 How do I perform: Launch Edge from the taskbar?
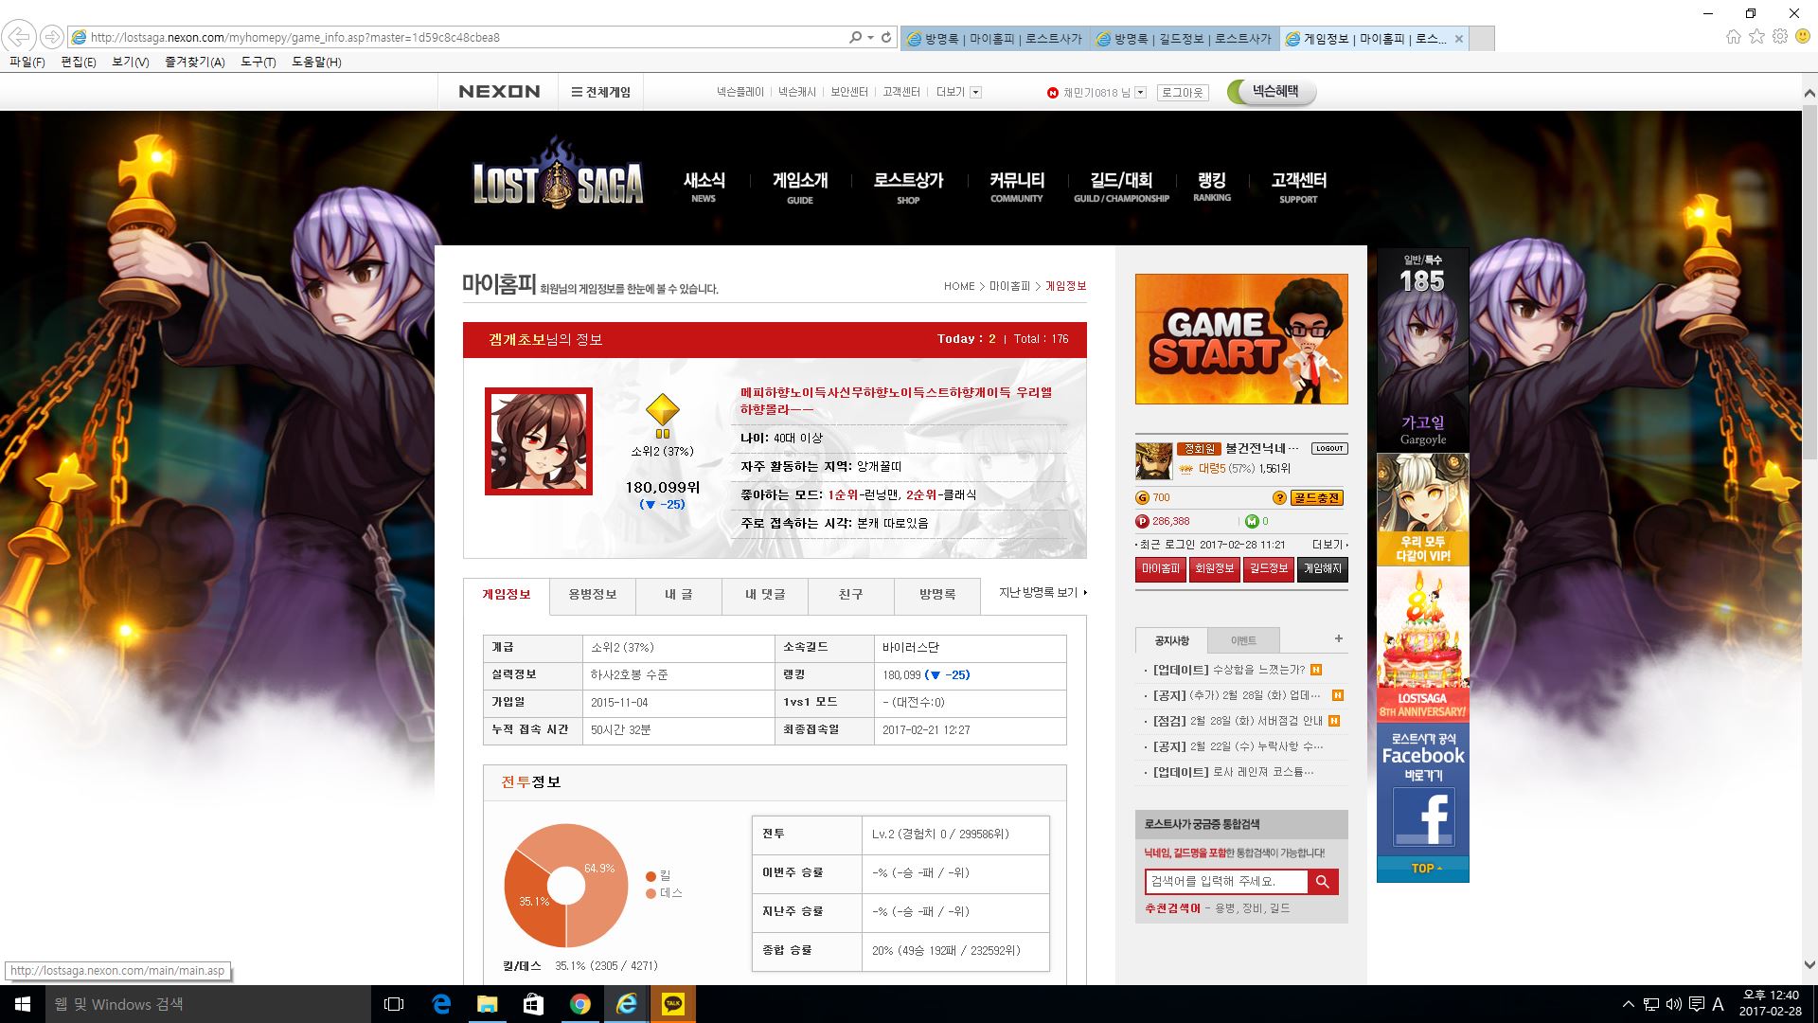440,1004
